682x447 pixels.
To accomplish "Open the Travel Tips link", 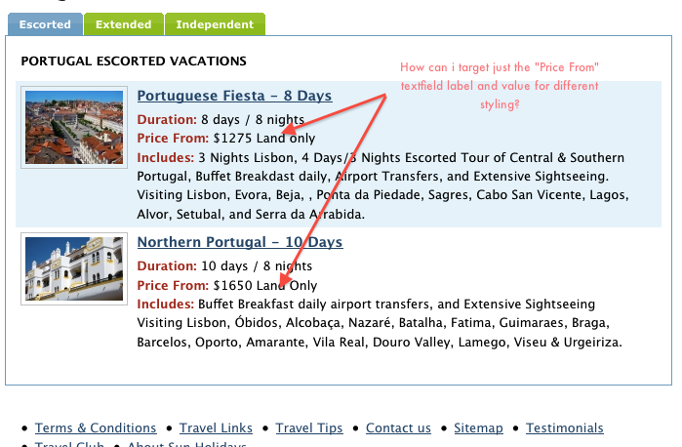I will pos(309,427).
